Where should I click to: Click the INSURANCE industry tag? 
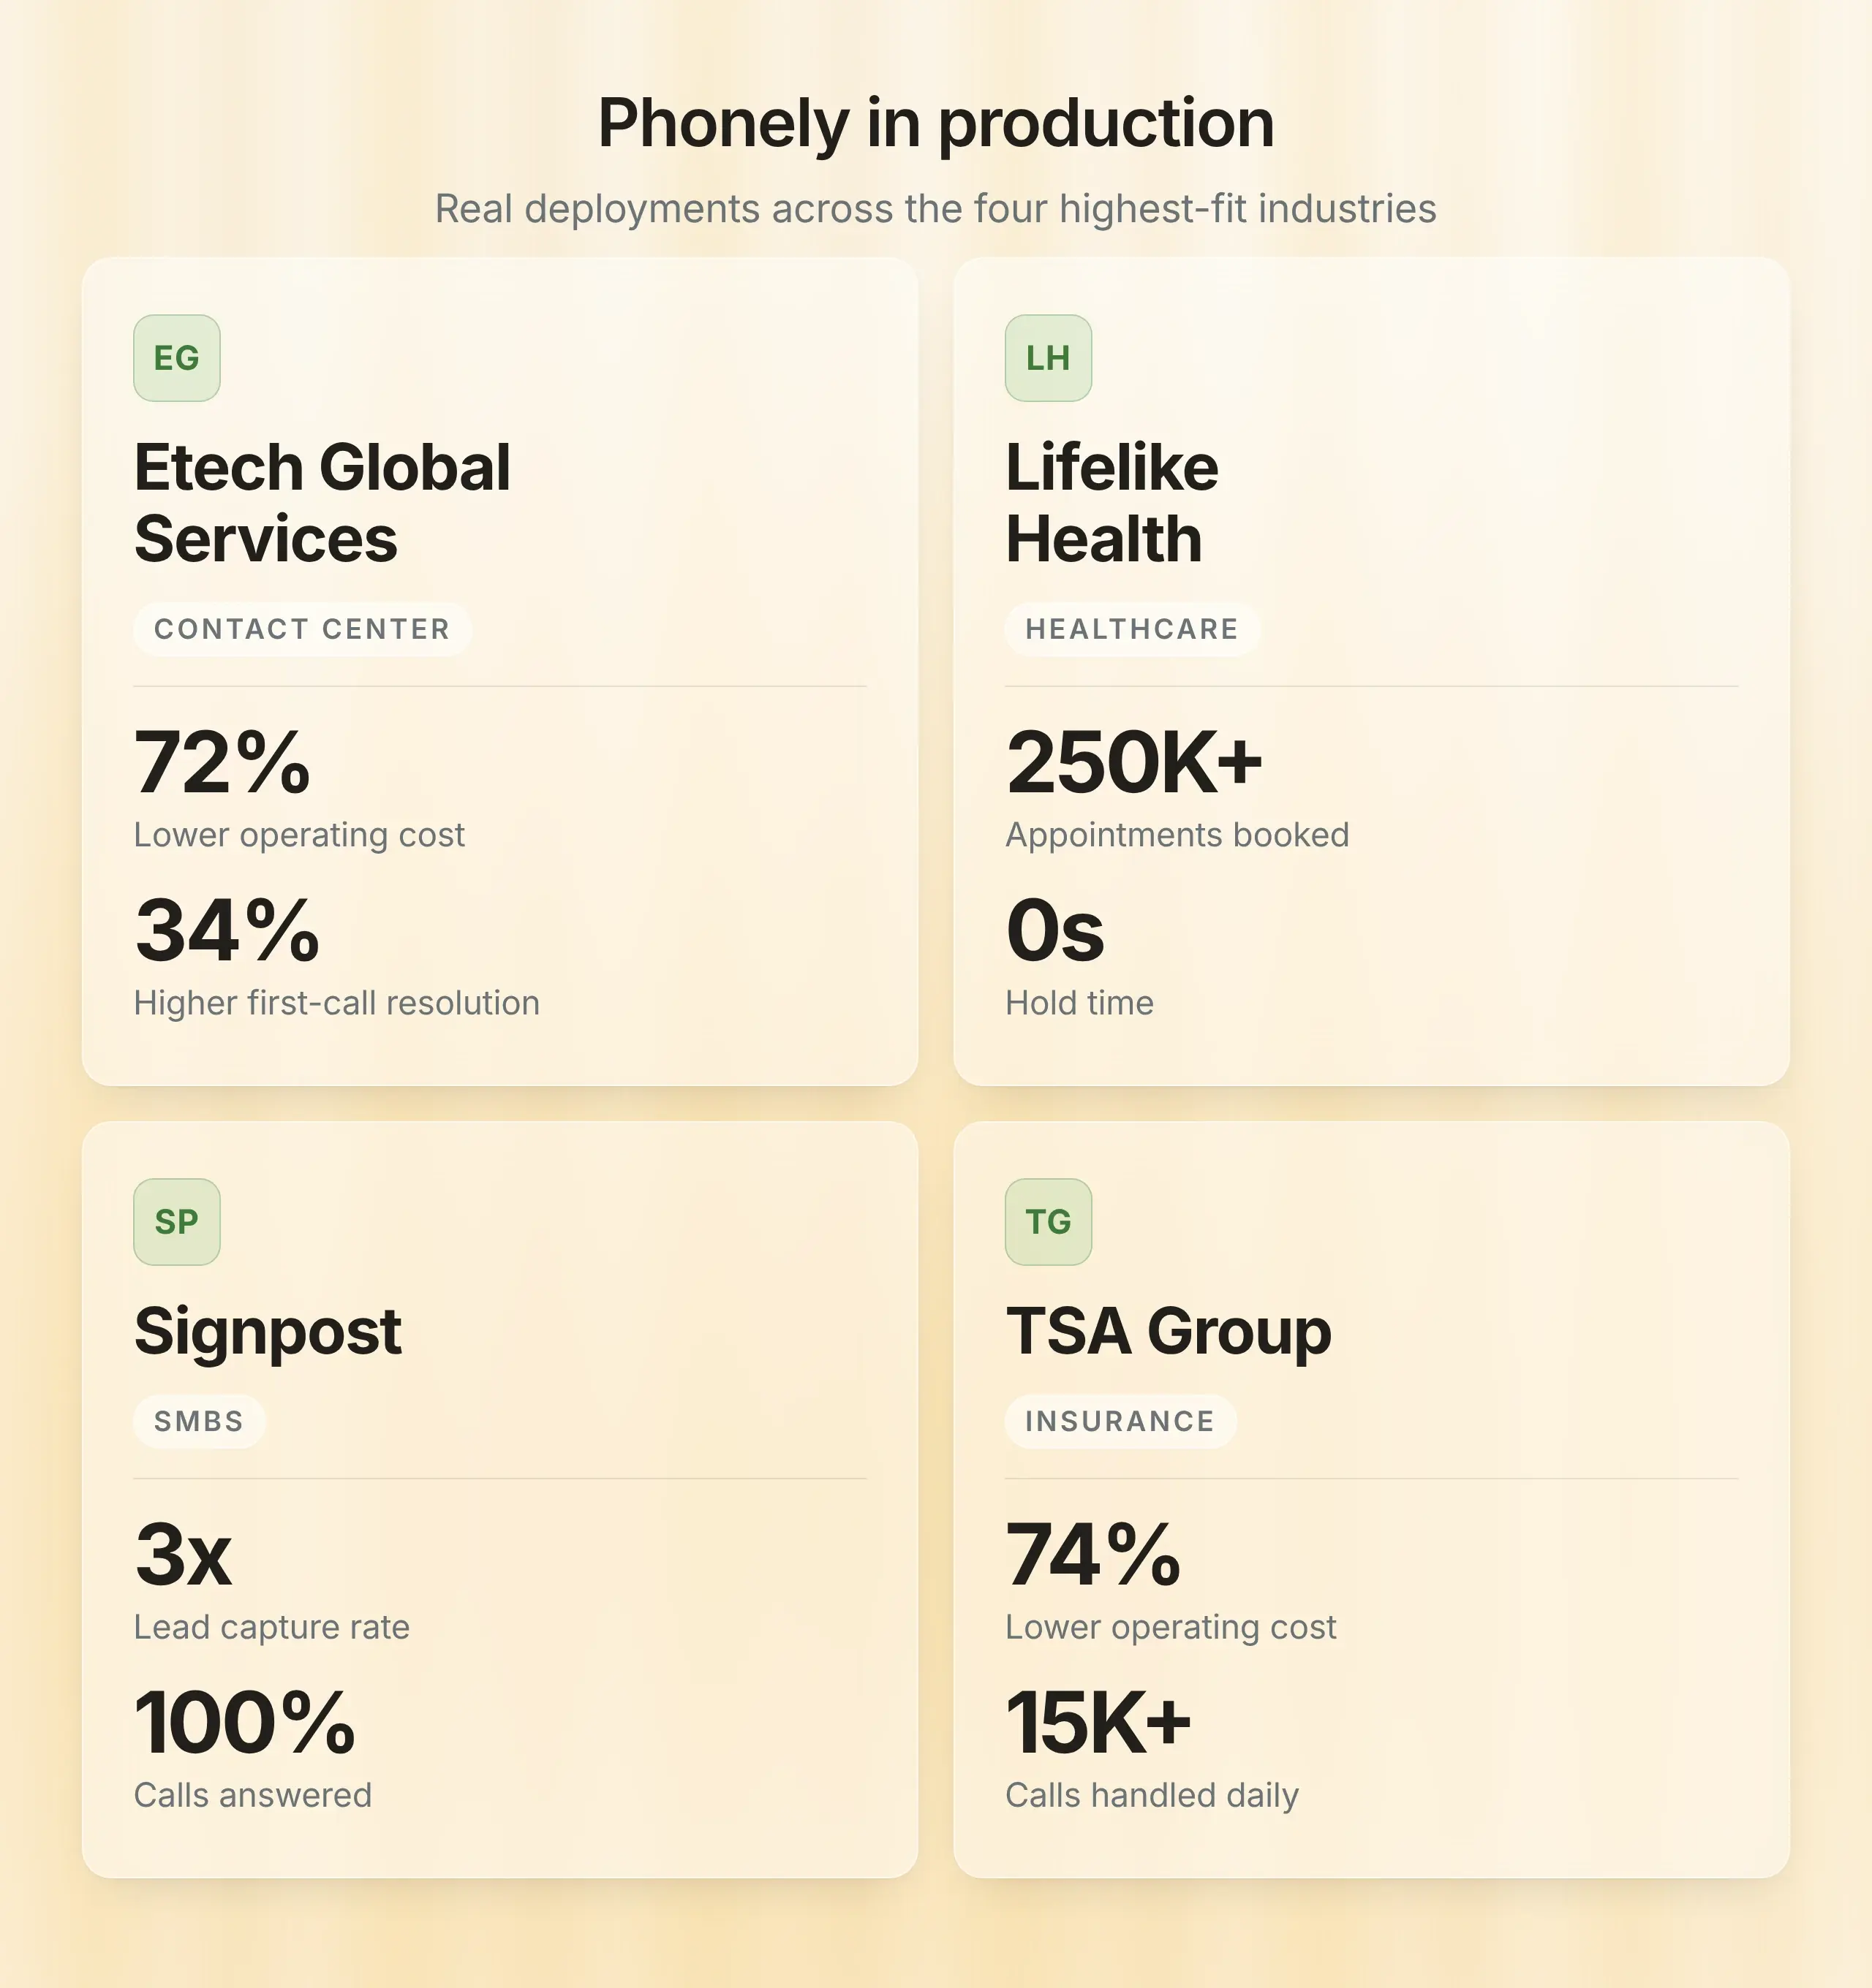click(x=1120, y=1421)
